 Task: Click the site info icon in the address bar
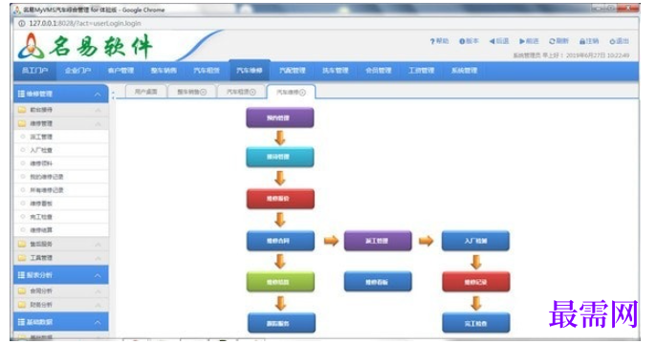coord(21,23)
